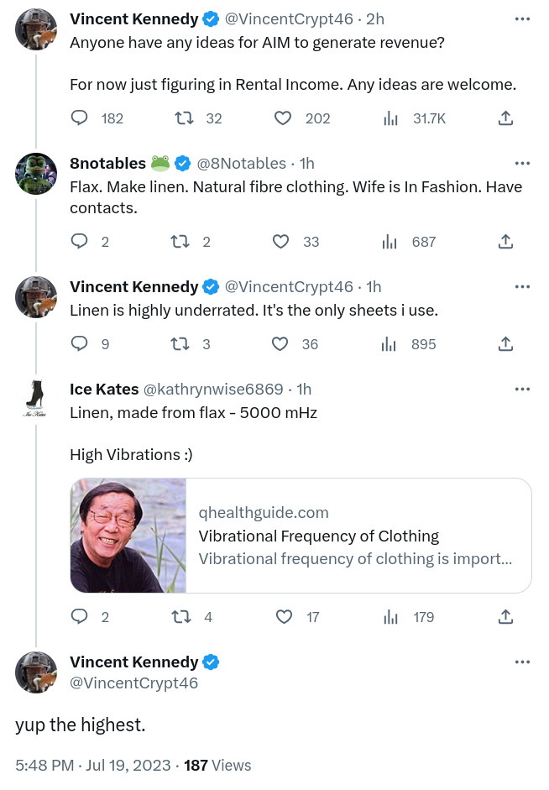View analytics for linen sheets tweet
This screenshot has width=549, height=790.
390,343
